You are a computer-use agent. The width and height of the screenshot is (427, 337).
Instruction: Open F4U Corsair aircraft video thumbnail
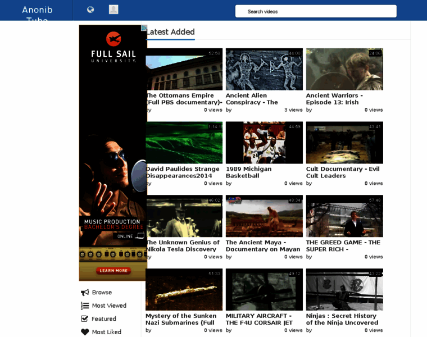pos(264,290)
